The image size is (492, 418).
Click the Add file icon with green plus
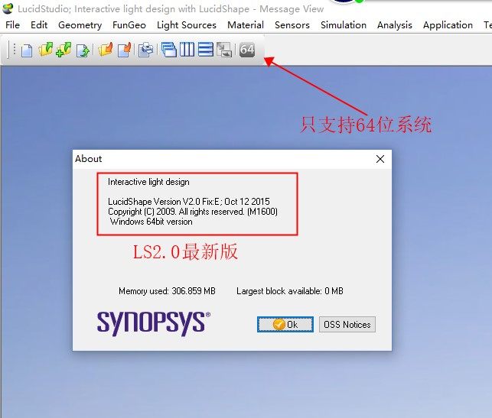click(64, 50)
